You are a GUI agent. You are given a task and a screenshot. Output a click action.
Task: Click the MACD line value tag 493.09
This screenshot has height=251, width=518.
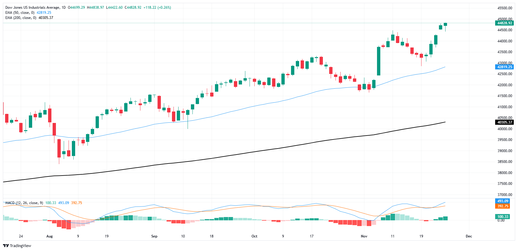502,201
